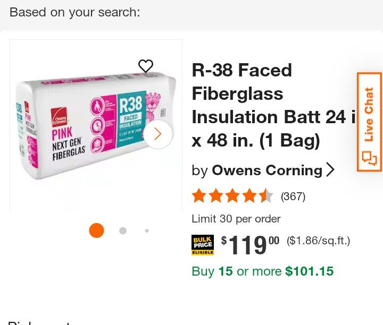Viewport: 383px width, 325px height.
Task: Click the Buy 15 or more $101.15 offer
Action: 262,271
